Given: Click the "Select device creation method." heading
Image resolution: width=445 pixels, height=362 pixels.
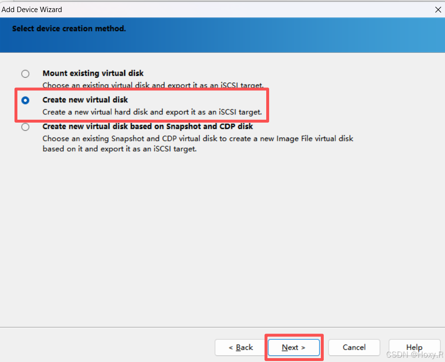Looking at the screenshot, I should tap(69, 28).
